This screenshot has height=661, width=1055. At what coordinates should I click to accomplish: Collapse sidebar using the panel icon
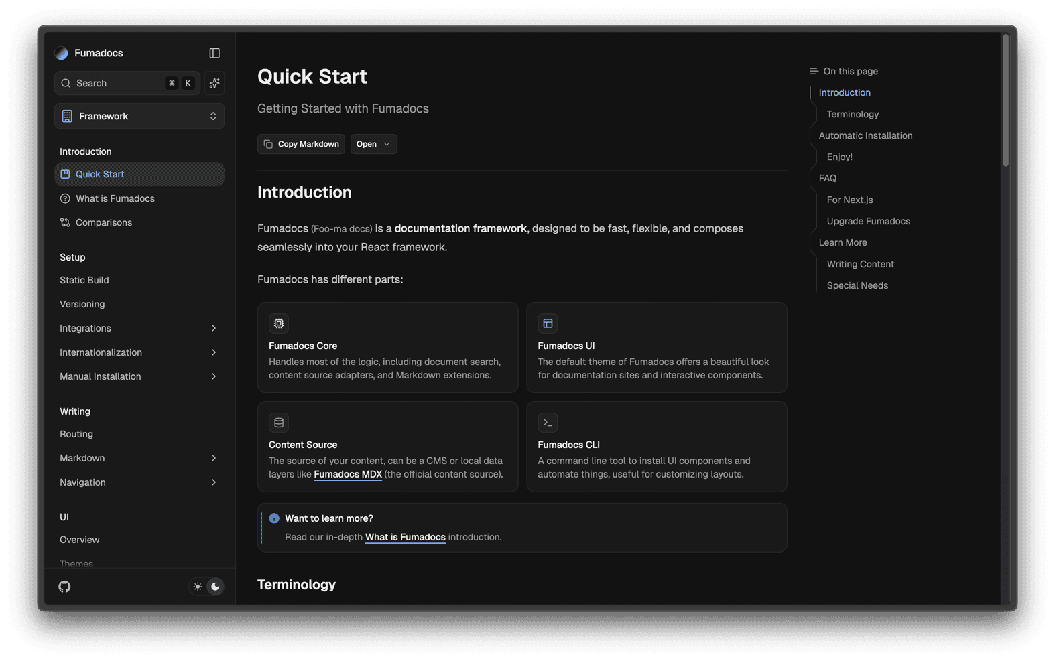(214, 53)
